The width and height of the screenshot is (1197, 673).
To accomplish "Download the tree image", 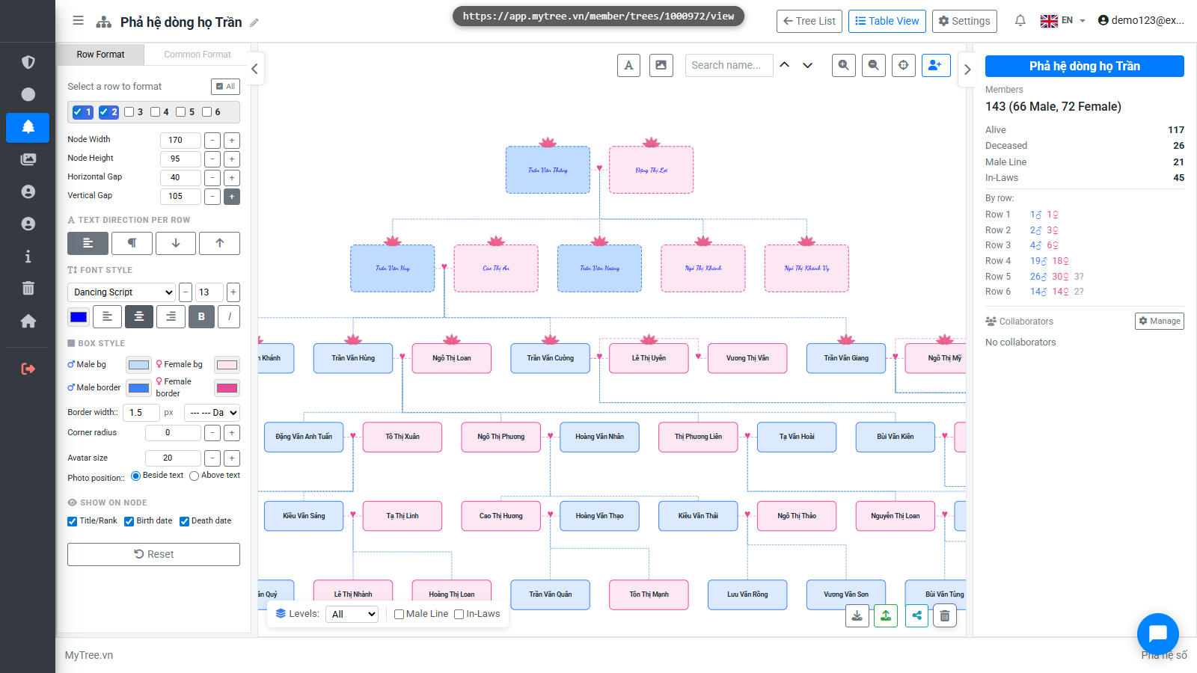I will click(857, 615).
